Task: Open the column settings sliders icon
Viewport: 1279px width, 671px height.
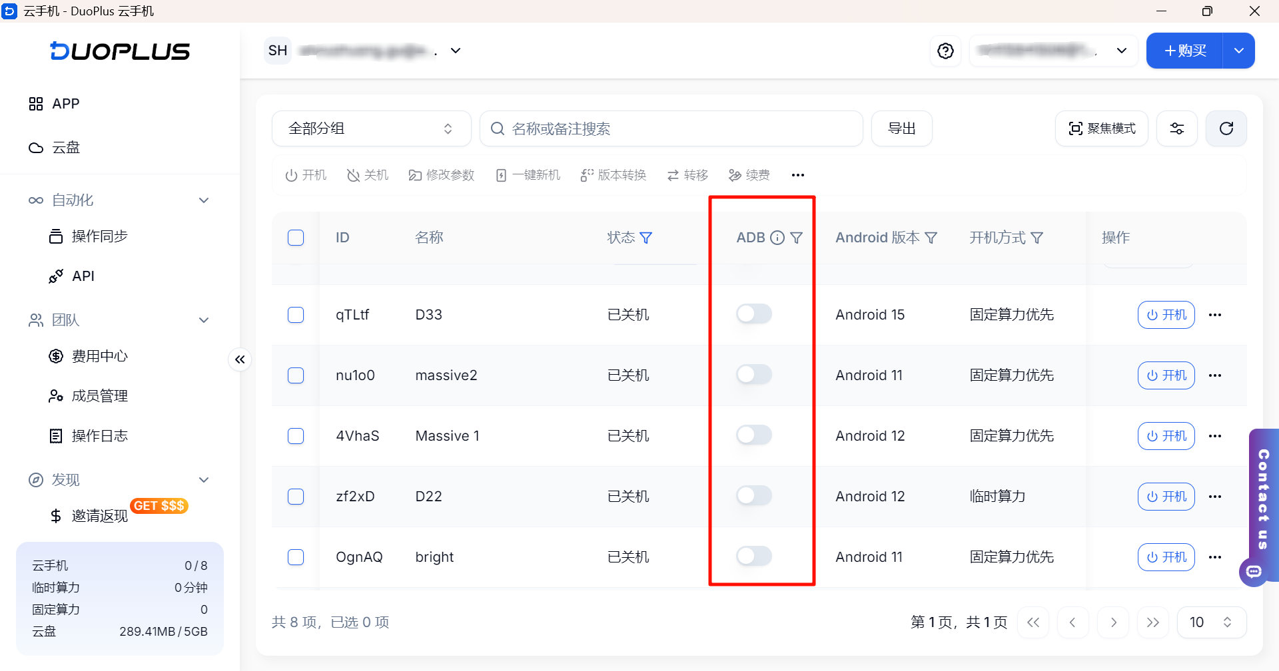Action: coord(1177,128)
